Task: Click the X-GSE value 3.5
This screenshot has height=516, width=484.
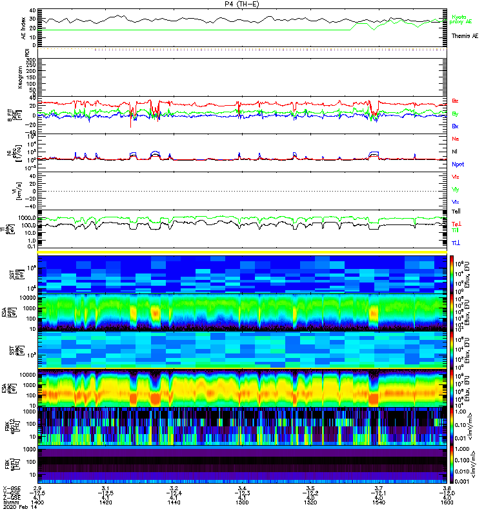Action: pos(310,488)
